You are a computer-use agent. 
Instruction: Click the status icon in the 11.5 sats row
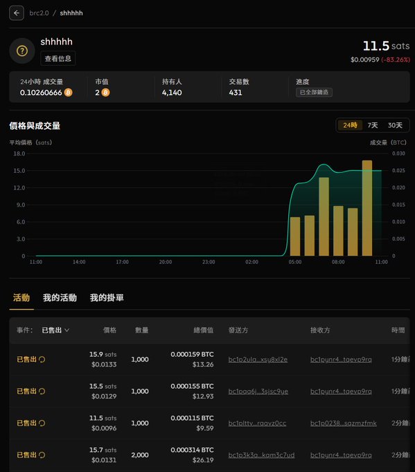(x=42, y=423)
